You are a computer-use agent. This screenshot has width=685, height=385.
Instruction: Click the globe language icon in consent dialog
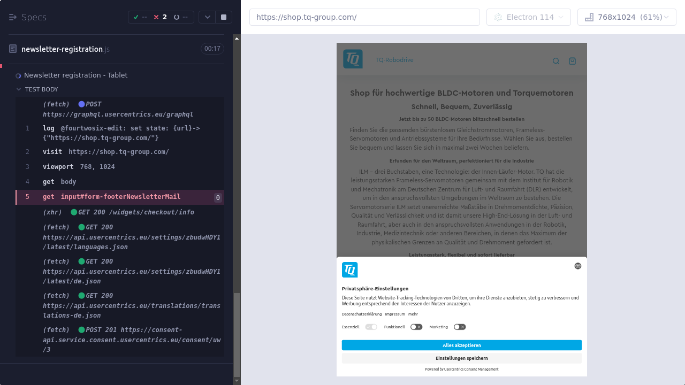coord(577,266)
